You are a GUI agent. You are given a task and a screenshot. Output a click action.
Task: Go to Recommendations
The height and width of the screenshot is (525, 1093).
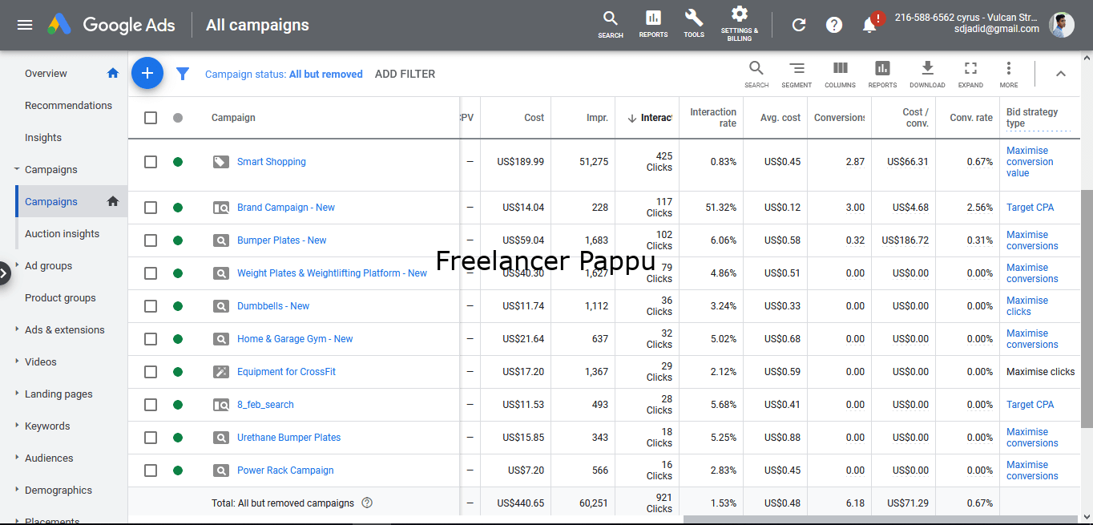68,105
